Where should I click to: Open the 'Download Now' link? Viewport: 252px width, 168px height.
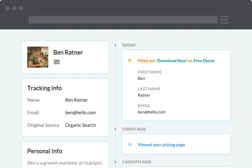[171, 61]
